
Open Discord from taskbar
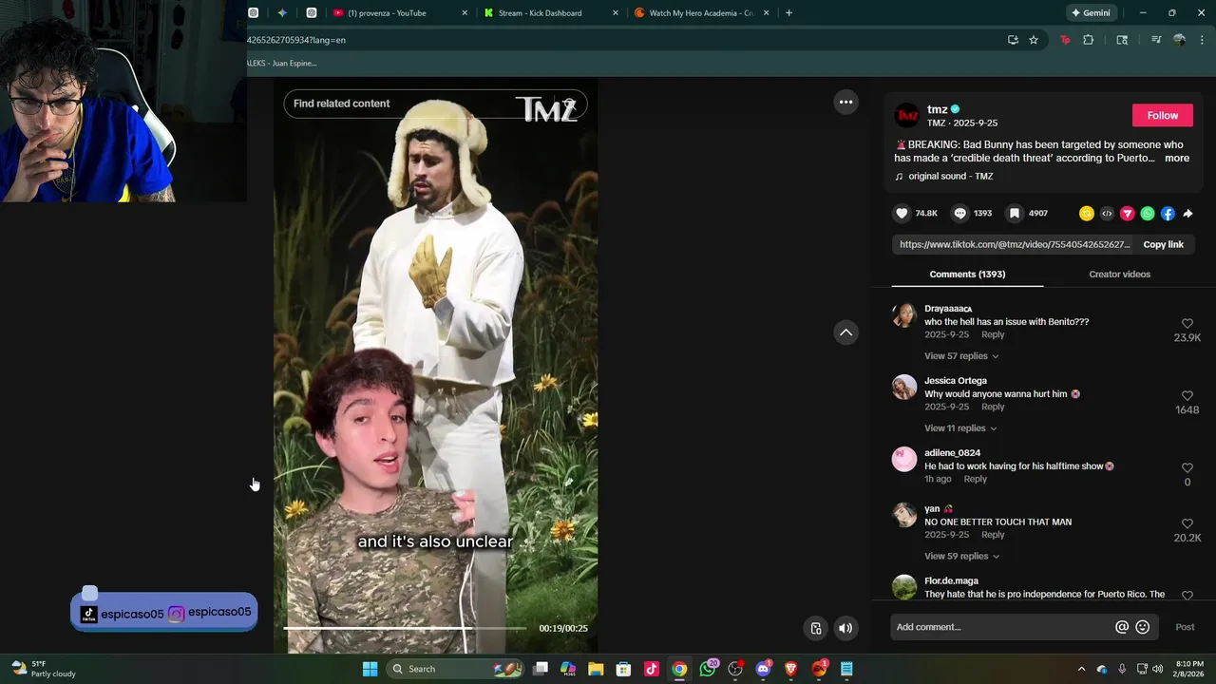coord(764,669)
